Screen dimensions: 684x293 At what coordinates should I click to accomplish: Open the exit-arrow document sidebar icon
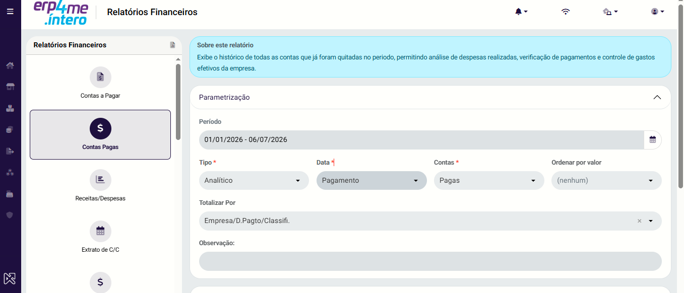click(10, 151)
